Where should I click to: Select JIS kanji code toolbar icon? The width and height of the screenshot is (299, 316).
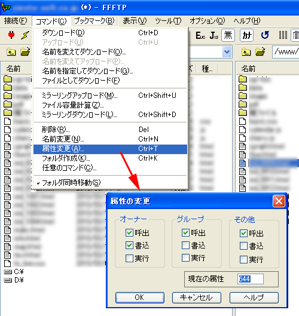214,35
